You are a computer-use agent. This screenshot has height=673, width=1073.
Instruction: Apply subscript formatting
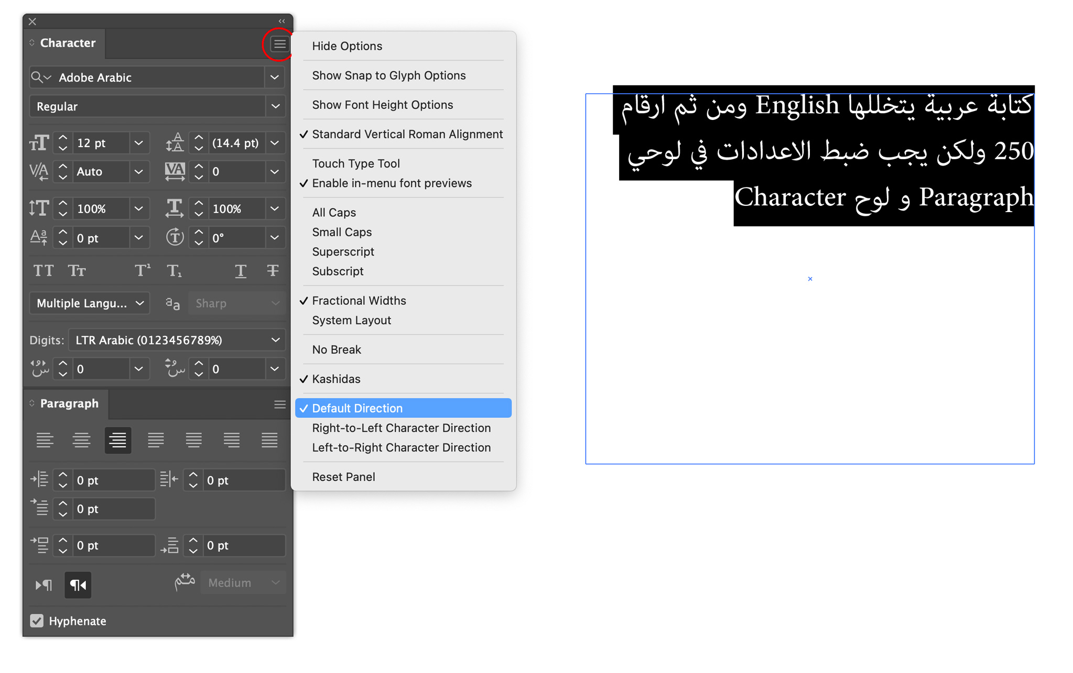[174, 270]
